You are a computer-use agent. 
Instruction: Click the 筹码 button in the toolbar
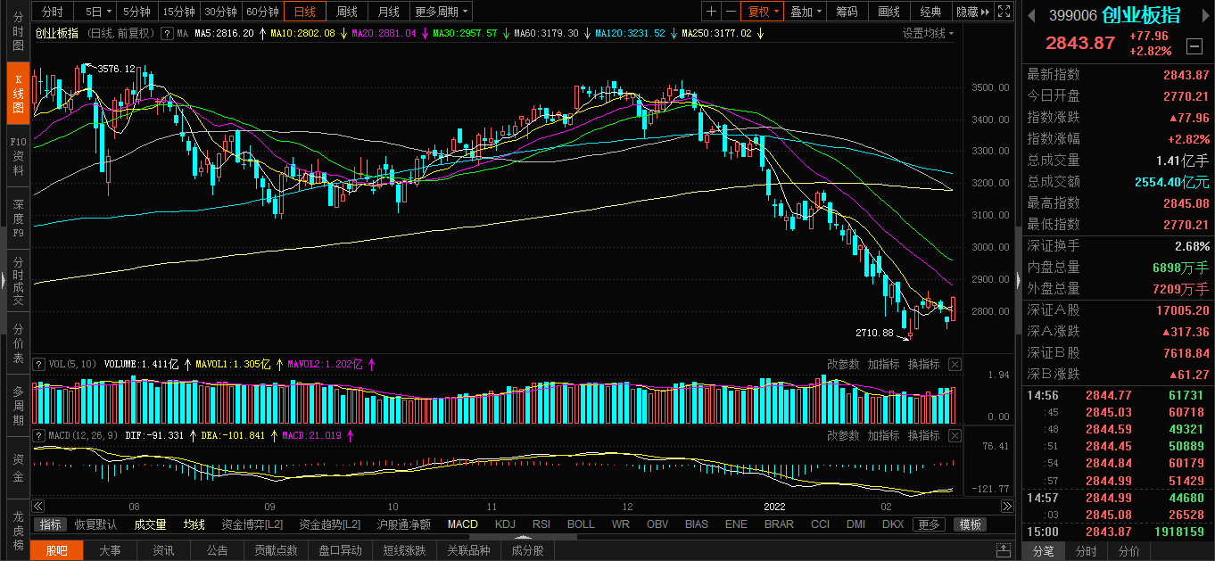click(847, 12)
